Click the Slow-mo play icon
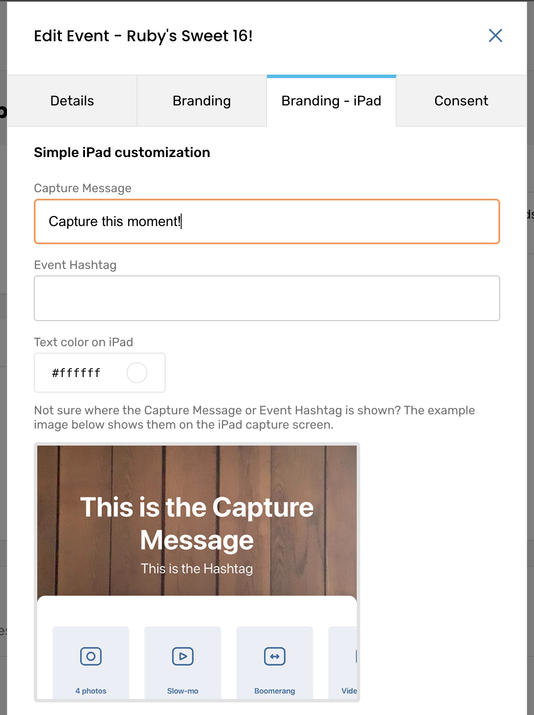The width and height of the screenshot is (534, 715). pos(183,656)
